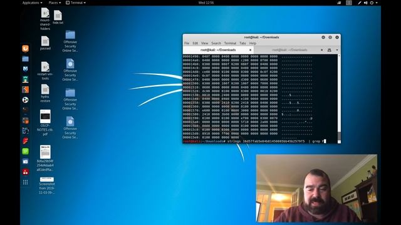Select the Offensive Security document beside restart-vm-tools

click(70, 70)
